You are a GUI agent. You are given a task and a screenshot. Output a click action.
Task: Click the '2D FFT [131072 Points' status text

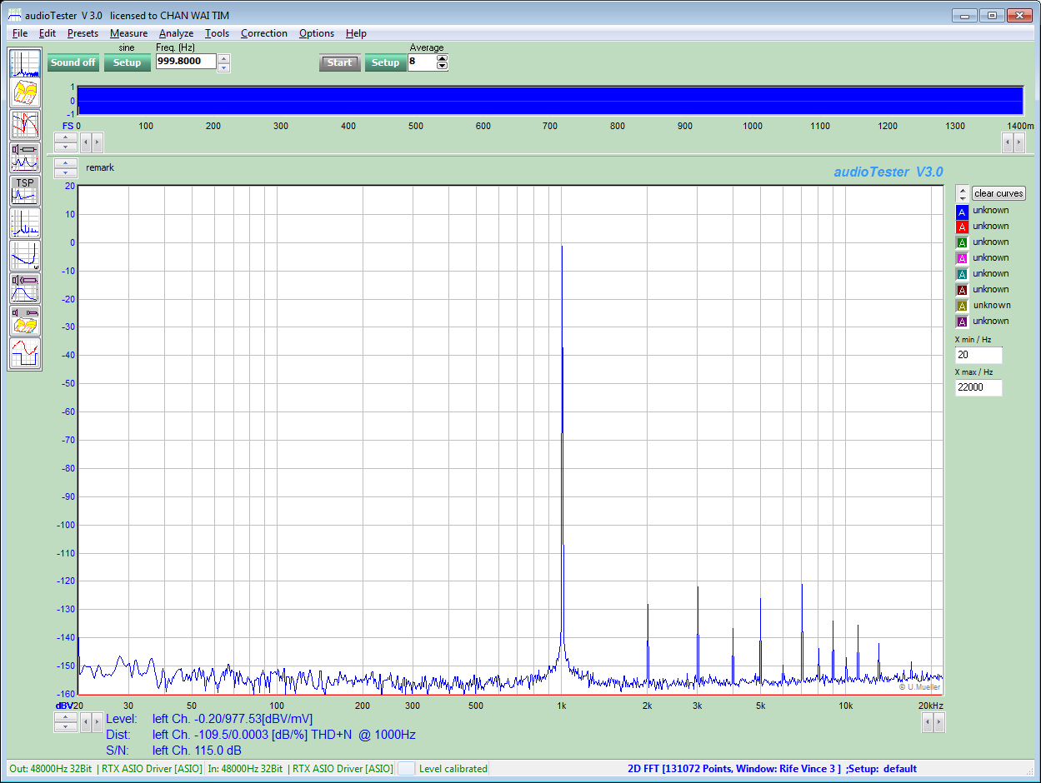point(772,769)
